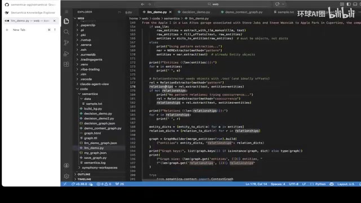Go back with the left arrow
The image size is (361, 203).
[x=143, y=4]
